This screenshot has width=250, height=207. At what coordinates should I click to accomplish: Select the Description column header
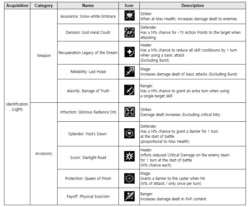point(192,6)
